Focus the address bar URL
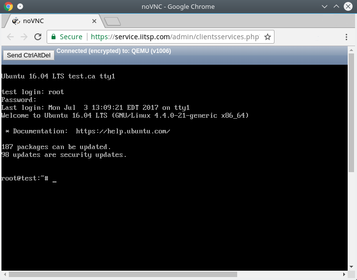357x280 pixels. pos(175,37)
